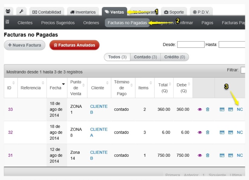249x180 pixels.
Task: Delete invoice 33 using trash icon
Action: tap(208, 109)
